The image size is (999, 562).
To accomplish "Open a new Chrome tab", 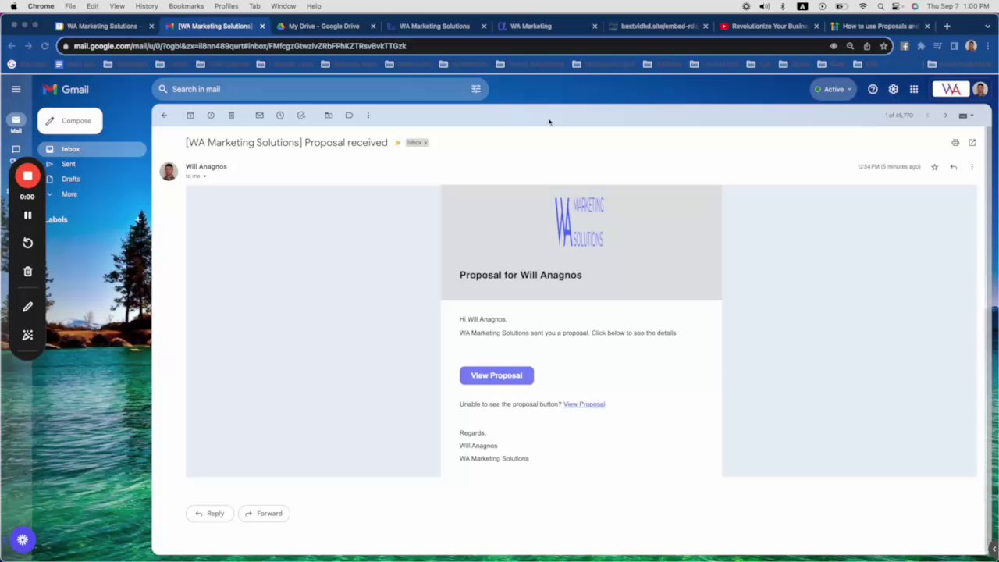I will [947, 26].
